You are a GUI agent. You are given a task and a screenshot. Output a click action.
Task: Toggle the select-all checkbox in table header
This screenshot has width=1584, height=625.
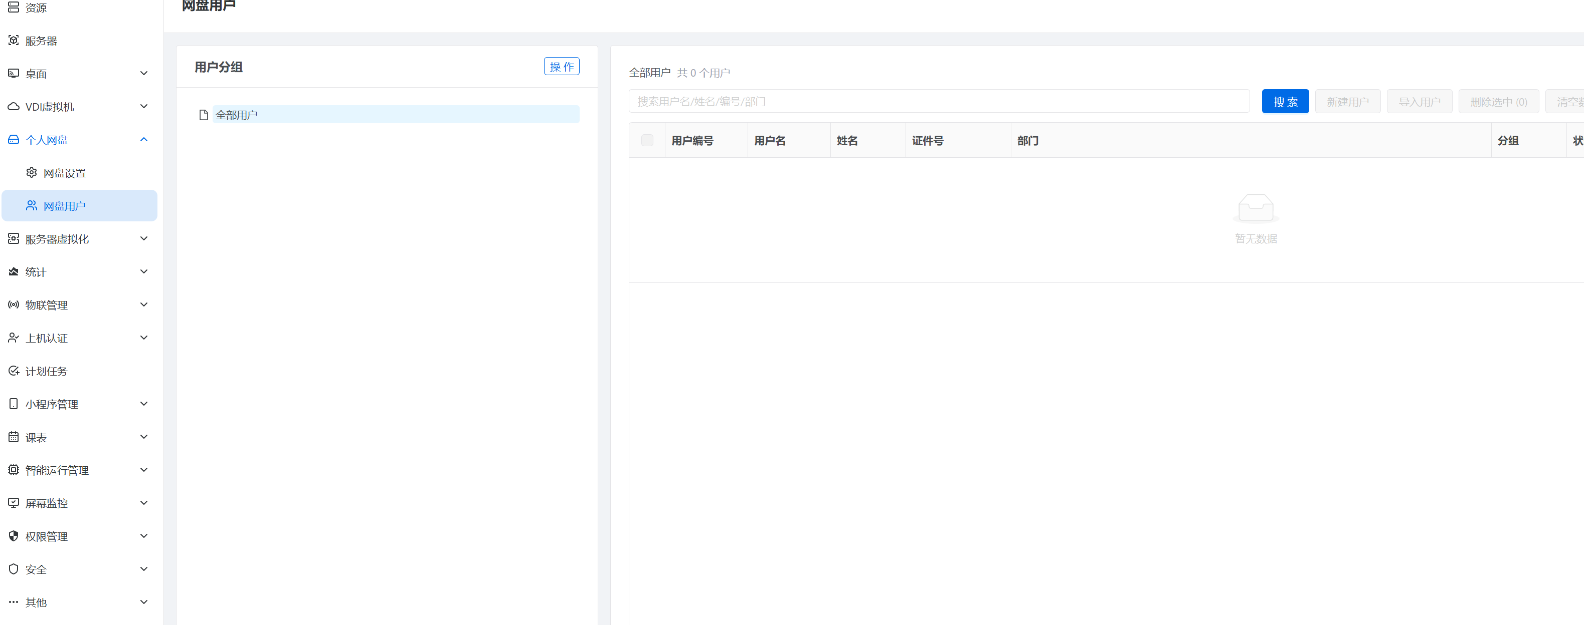pos(647,141)
